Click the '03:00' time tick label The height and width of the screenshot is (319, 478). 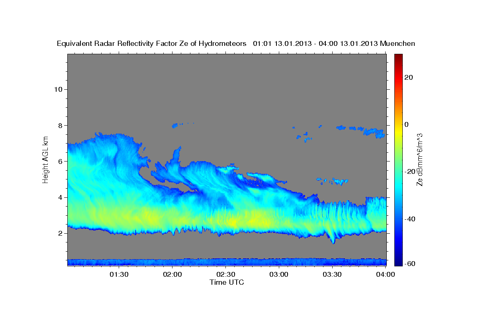click(279, 274)
